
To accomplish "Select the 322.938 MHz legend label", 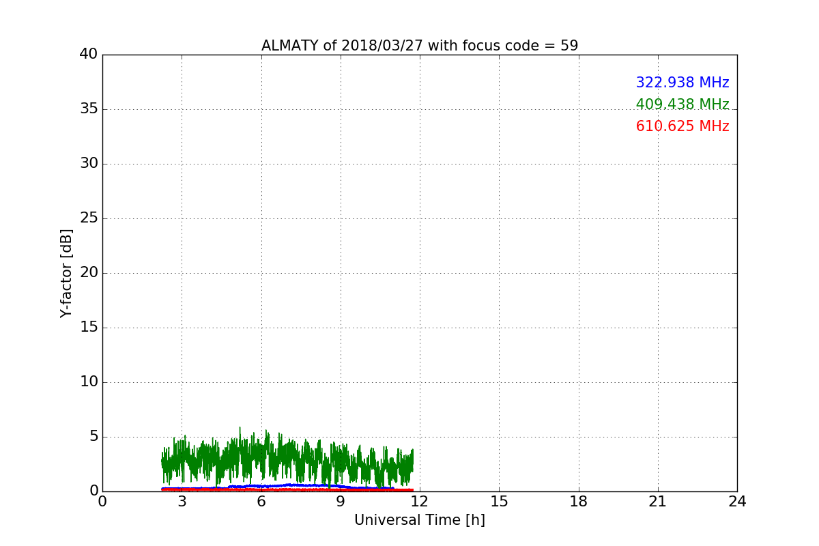I will click(682, 83).
